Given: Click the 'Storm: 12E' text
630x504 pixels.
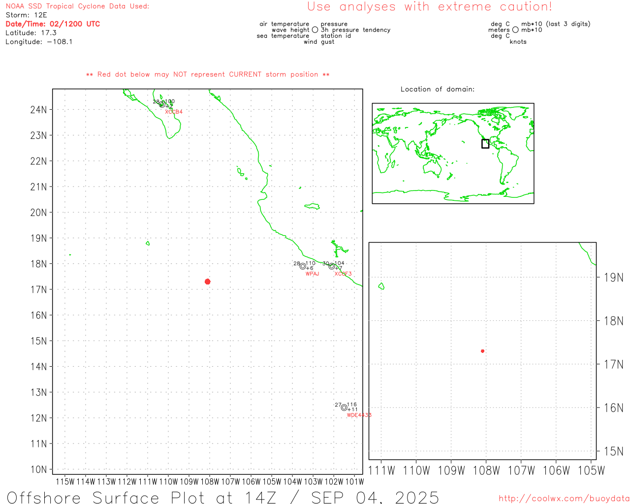Looking at the screenshot, I should click(x=26, y=15).
